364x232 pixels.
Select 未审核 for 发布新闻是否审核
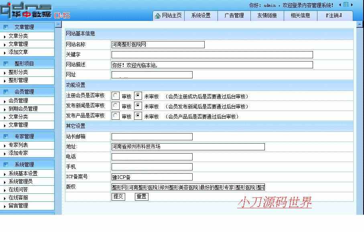pyautogui.click(x=138, y=106)
